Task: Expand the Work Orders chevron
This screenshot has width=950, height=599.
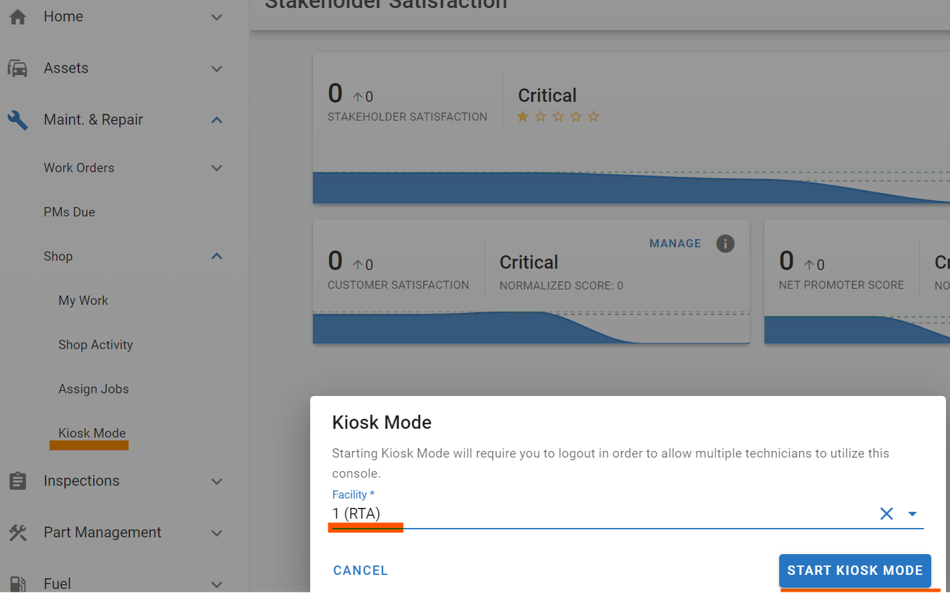Action: coord(216,168)
